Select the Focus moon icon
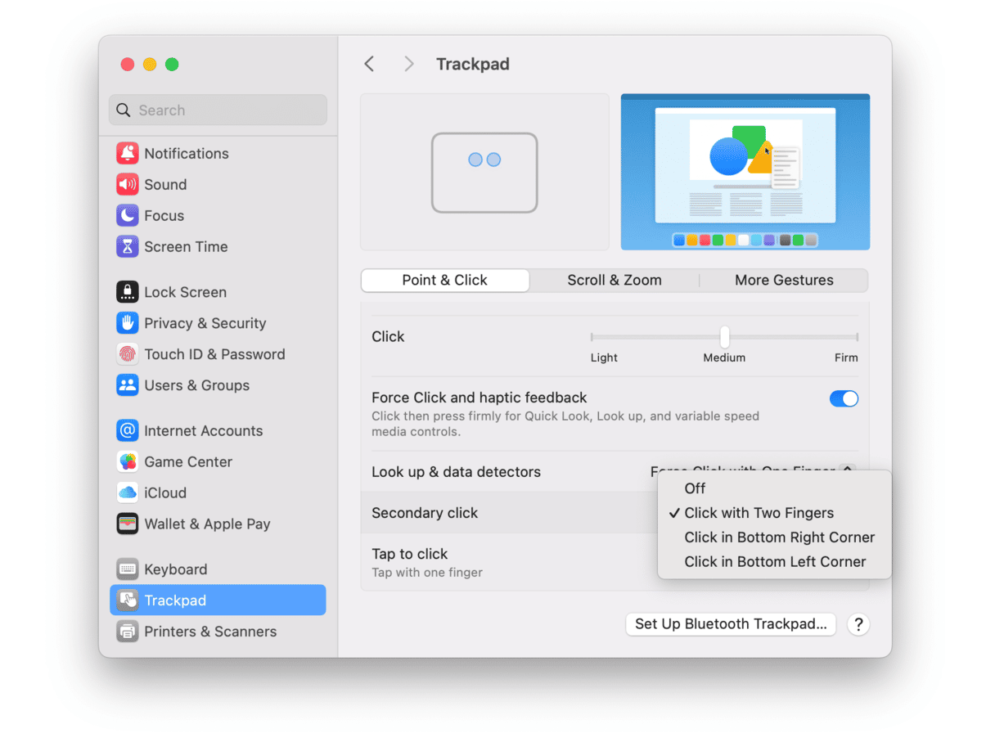Screen dimensions: 995x733 (127, 215)
